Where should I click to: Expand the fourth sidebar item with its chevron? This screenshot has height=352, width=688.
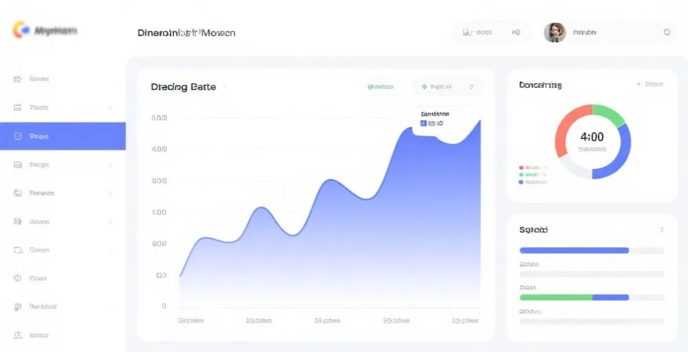pos(110,165)
